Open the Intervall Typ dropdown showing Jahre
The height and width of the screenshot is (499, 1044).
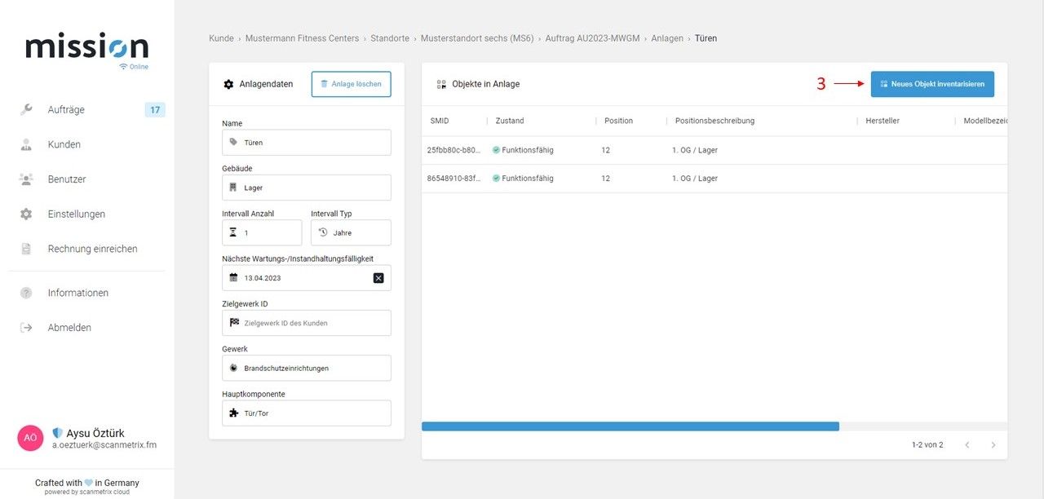[x=351, y=232]
